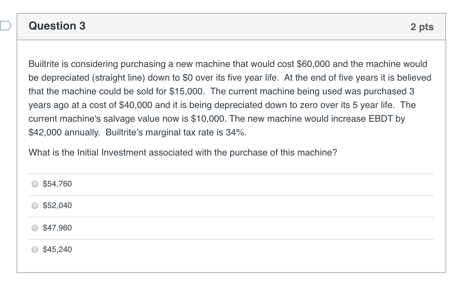Click the 2 pts points label
This screenshot has width=475, height=288.
pos(422,27)
